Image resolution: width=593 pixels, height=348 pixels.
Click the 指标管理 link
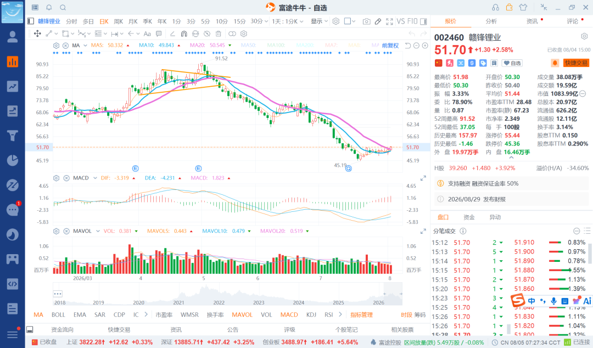point(361,315)
